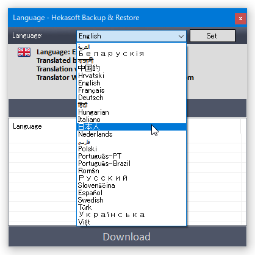This screenshot has height=255, width=255.
Task: Select Français language option
Action: [131, 90]
